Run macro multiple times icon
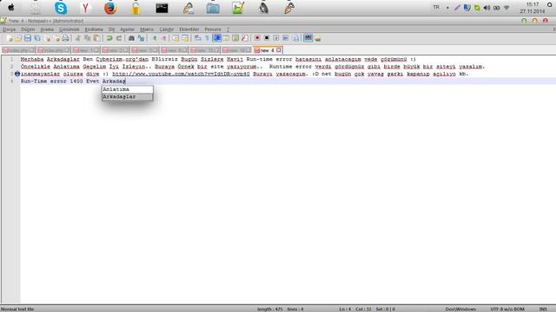Image resolution: width=556 pixels, height=312 pixels. click(x=286, y=38)
